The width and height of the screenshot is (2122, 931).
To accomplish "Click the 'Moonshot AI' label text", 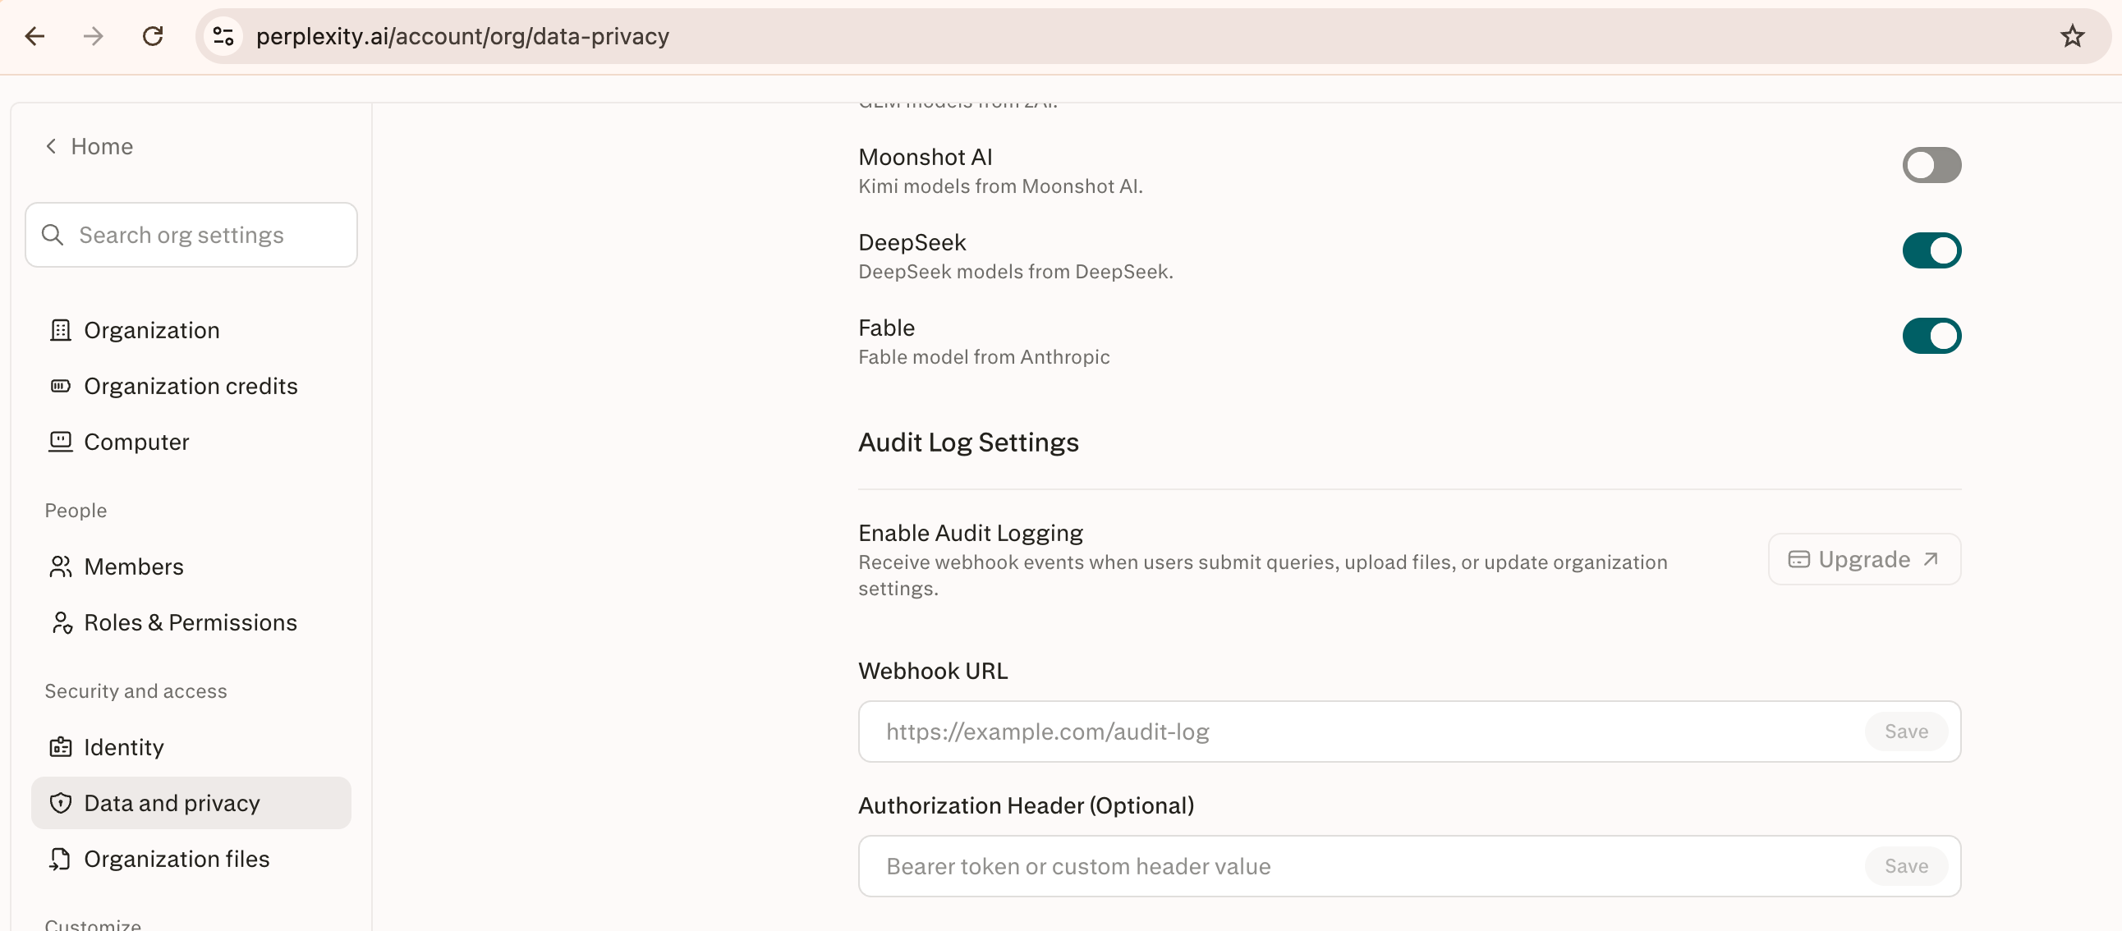I will (925, 158).
